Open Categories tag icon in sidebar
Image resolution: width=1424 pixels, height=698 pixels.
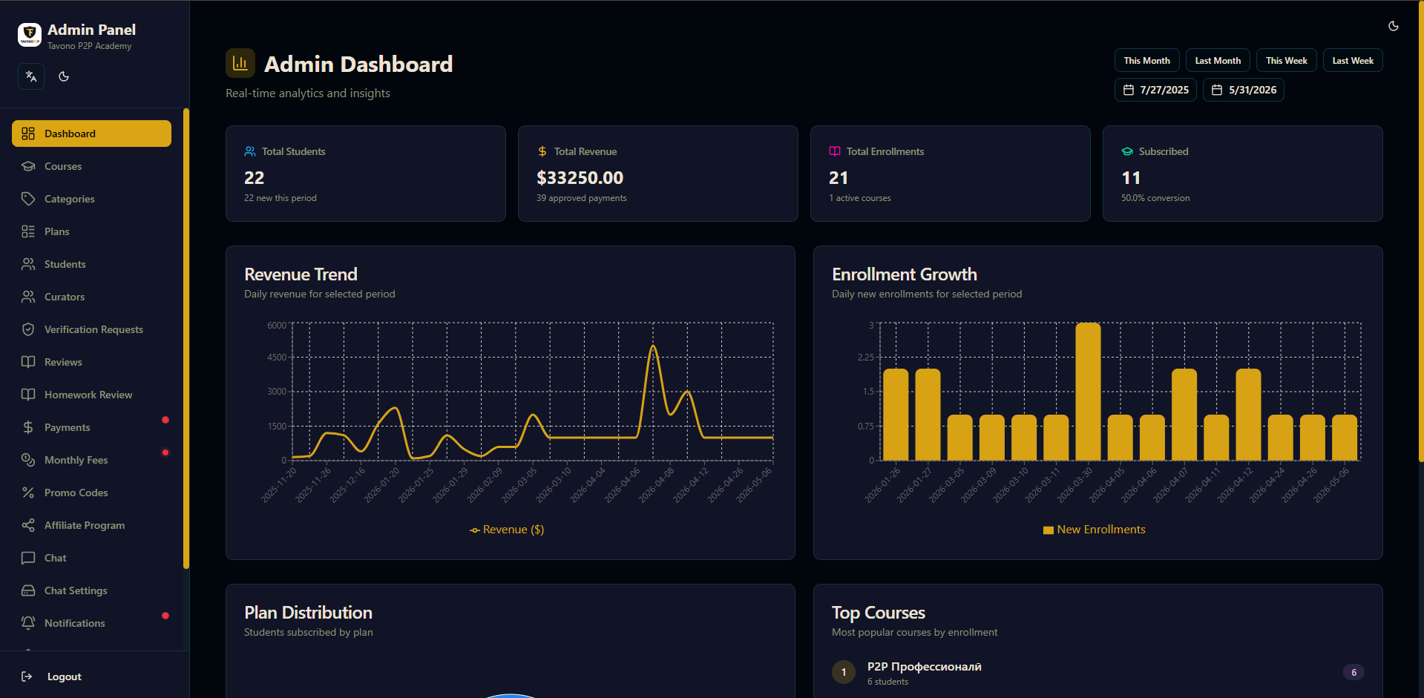(x=28, y=199)
